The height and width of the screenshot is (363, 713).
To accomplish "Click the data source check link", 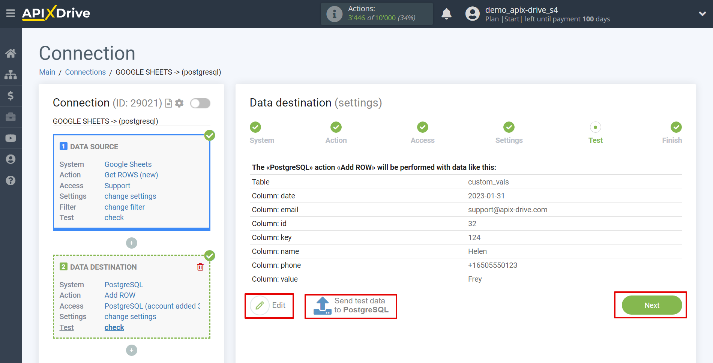I will [114, 217].
